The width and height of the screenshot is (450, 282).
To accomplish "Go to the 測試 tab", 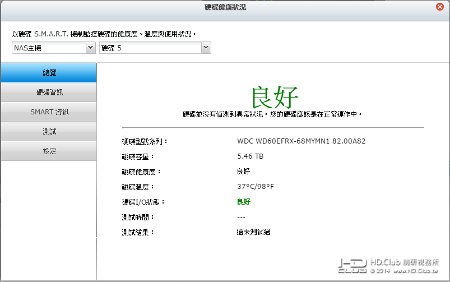I will coord(49,131).
